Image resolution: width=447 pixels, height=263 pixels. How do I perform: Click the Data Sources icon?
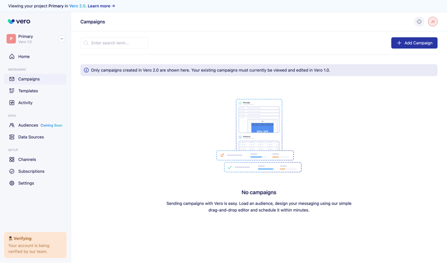tap(12, 137)
